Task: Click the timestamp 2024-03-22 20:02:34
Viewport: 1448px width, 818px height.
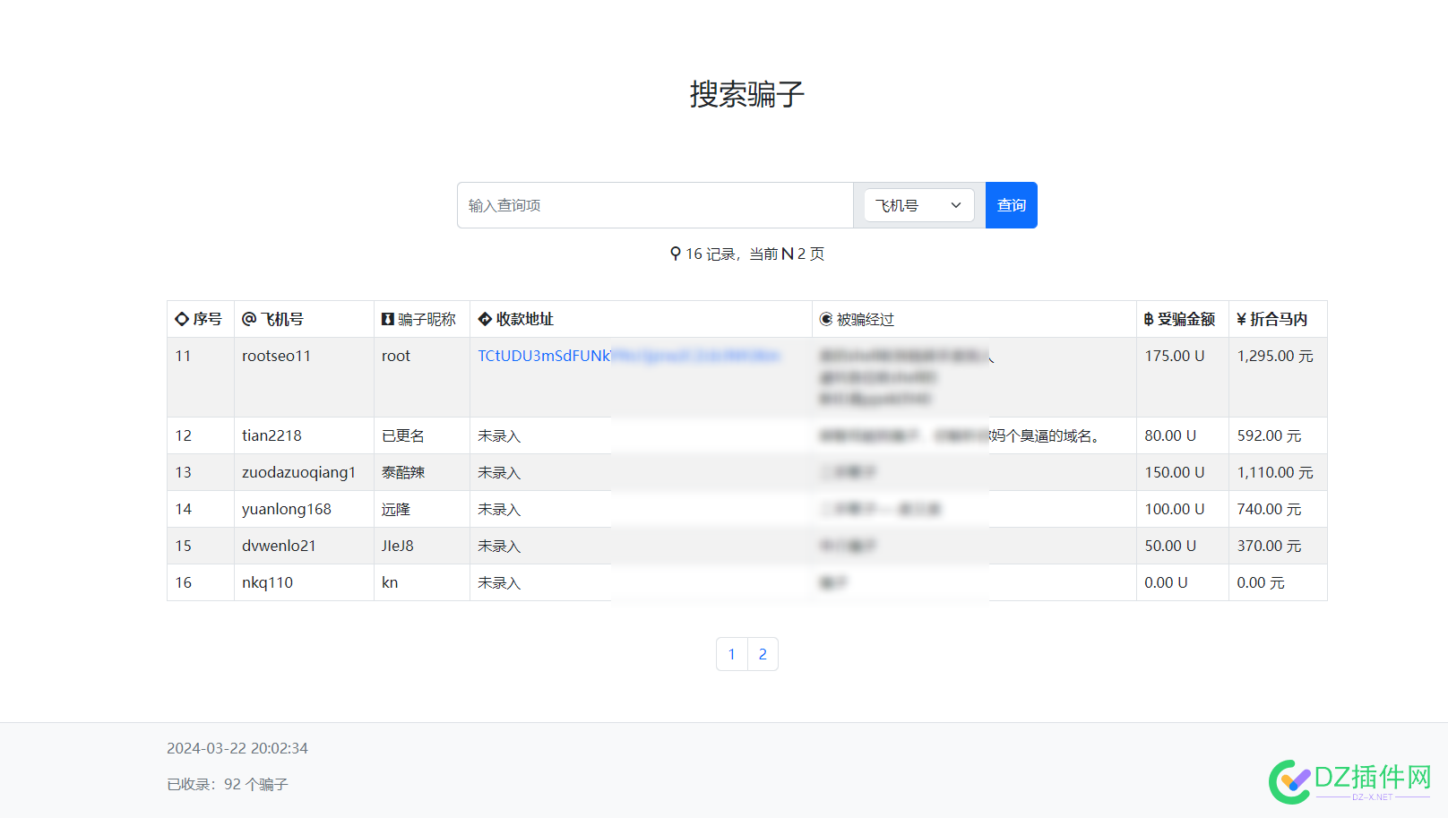Action: point(237,748)
